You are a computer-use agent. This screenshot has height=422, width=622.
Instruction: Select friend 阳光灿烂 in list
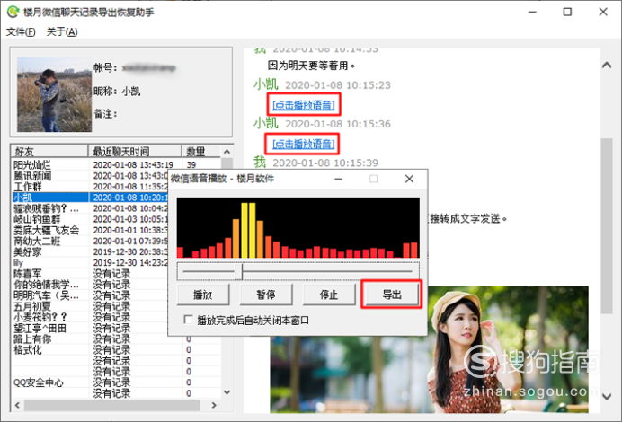coord(32,165)
